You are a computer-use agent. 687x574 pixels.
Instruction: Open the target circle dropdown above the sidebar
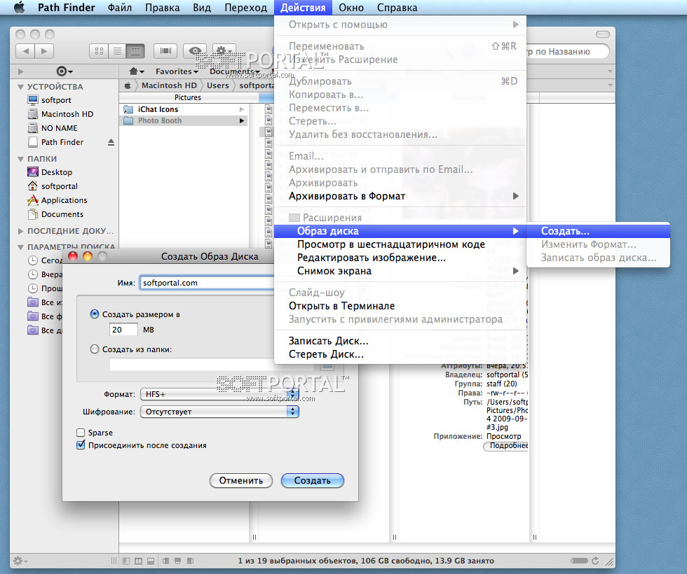click(x=64, y=71)
